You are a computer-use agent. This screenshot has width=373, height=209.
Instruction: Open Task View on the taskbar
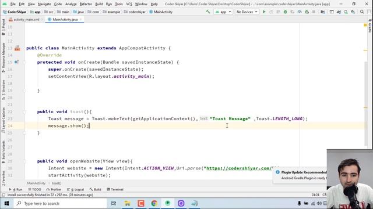[114, 203]
